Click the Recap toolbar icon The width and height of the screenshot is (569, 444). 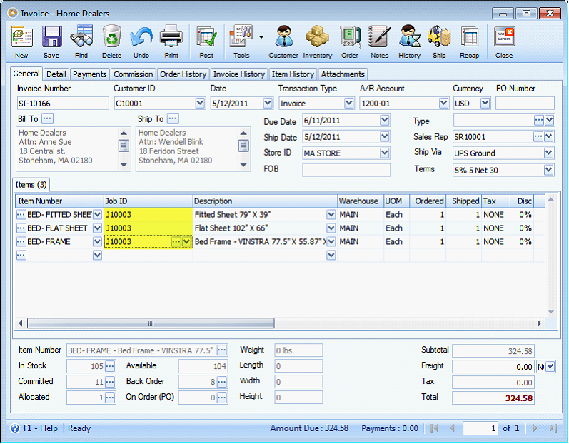tap(469, 37)
